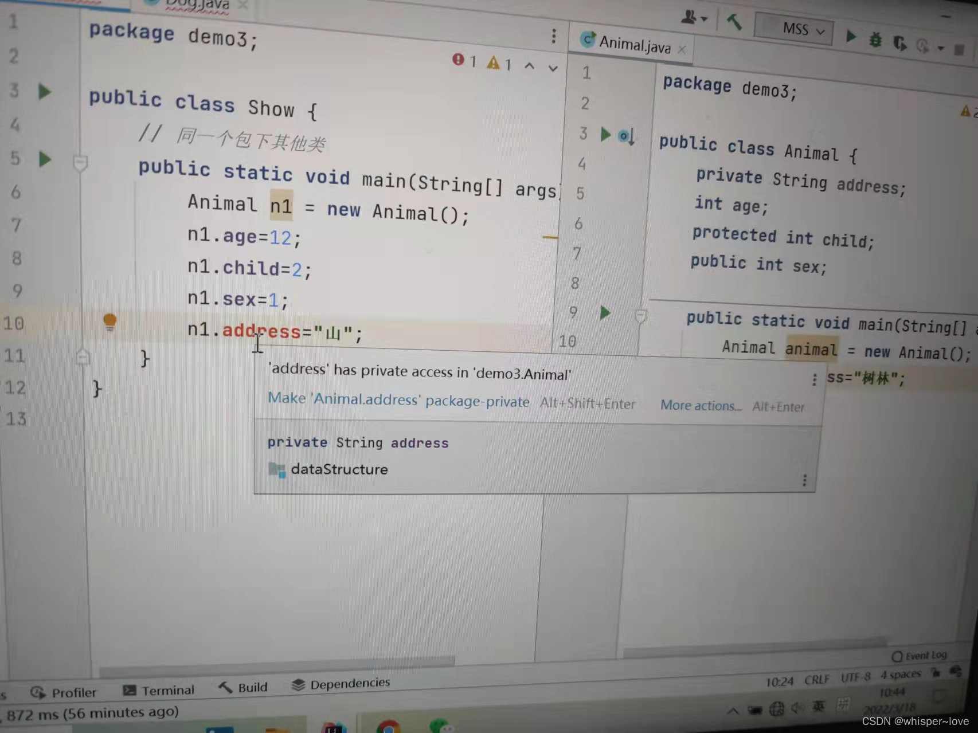Click the Stop icon in the toolbar

click(959, 50)
